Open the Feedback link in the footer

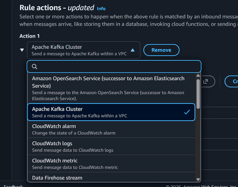click(x=13, y=186)
